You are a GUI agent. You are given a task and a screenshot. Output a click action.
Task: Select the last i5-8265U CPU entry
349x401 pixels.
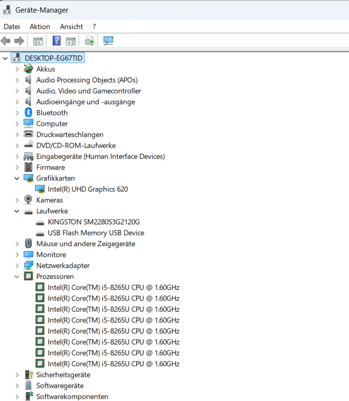tap(114, 364)
